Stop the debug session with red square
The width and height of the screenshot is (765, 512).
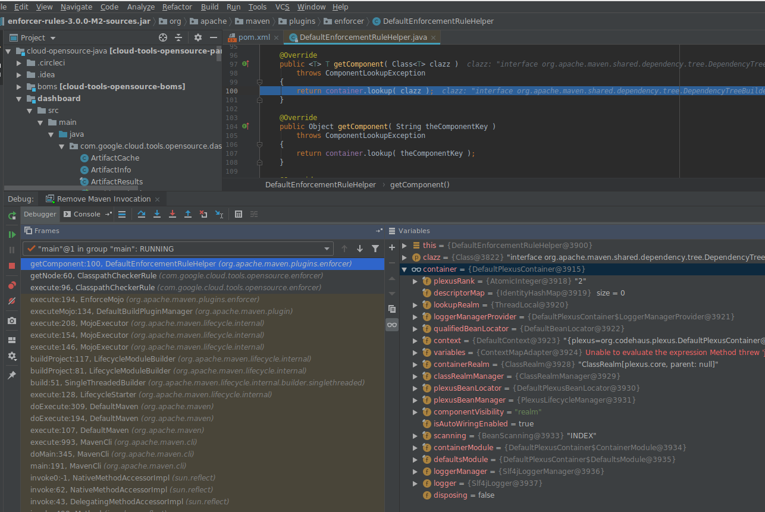pyautogui.click(x=12, y=265)
